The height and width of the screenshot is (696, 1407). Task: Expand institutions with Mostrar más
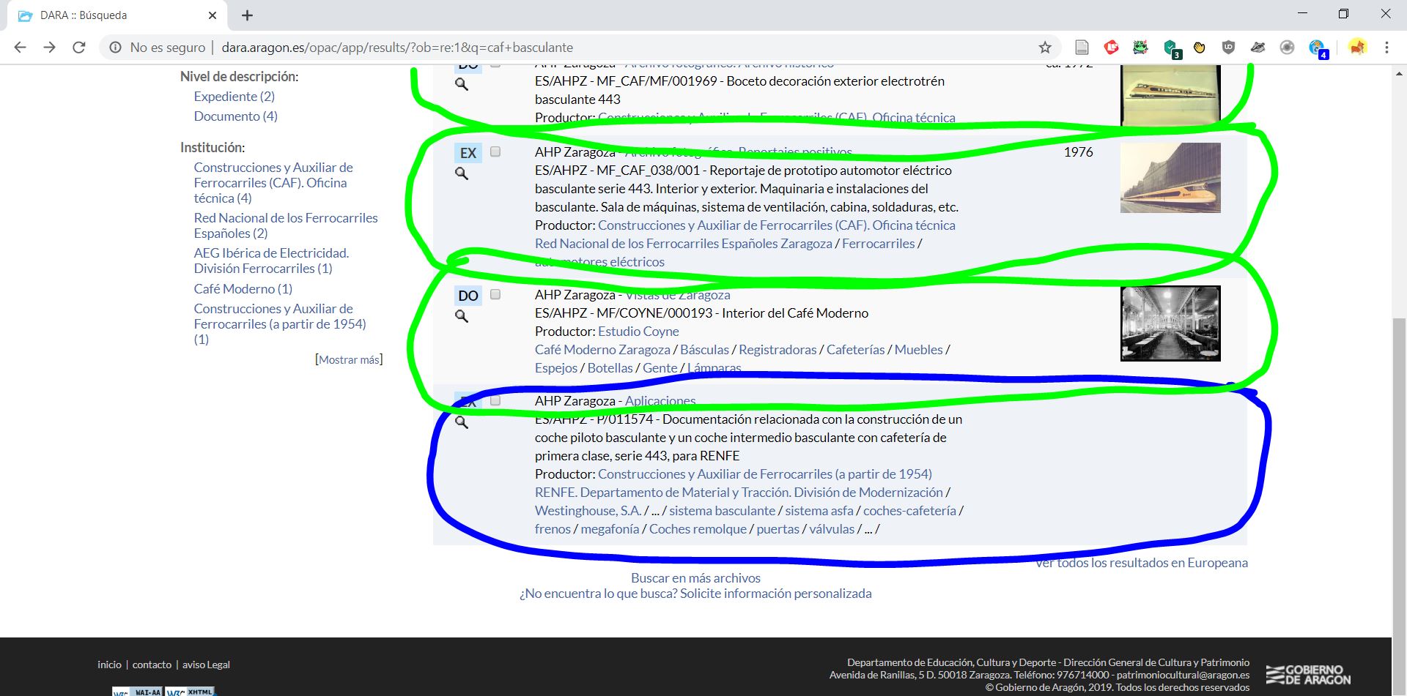click(x=349, y=359)
